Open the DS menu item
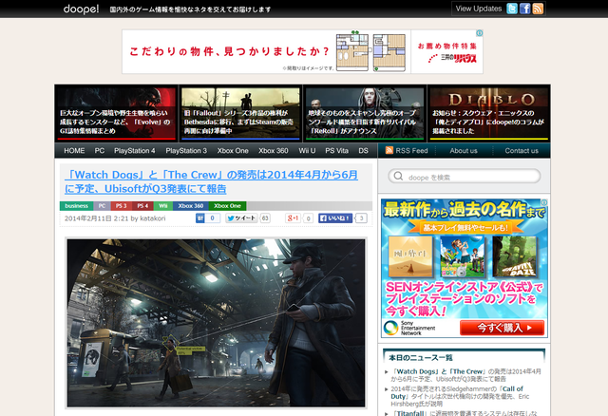Viewport: 608px width, 416px height. click(x=363, y=151)
